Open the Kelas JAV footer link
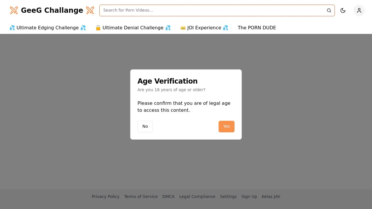 coord(271,197)
